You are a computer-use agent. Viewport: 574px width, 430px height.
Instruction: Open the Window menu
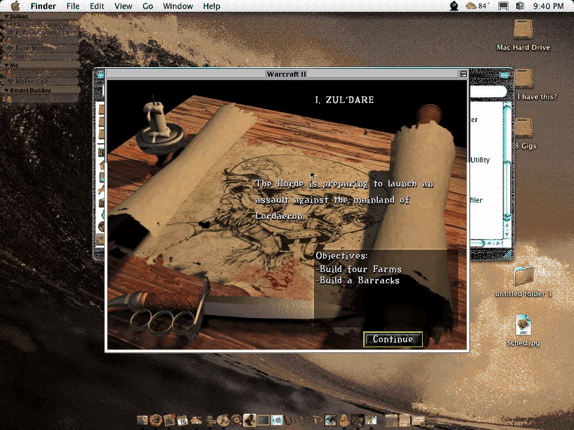coord(178,6)
